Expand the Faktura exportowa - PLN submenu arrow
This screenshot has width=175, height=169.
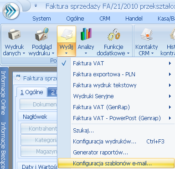170,74
